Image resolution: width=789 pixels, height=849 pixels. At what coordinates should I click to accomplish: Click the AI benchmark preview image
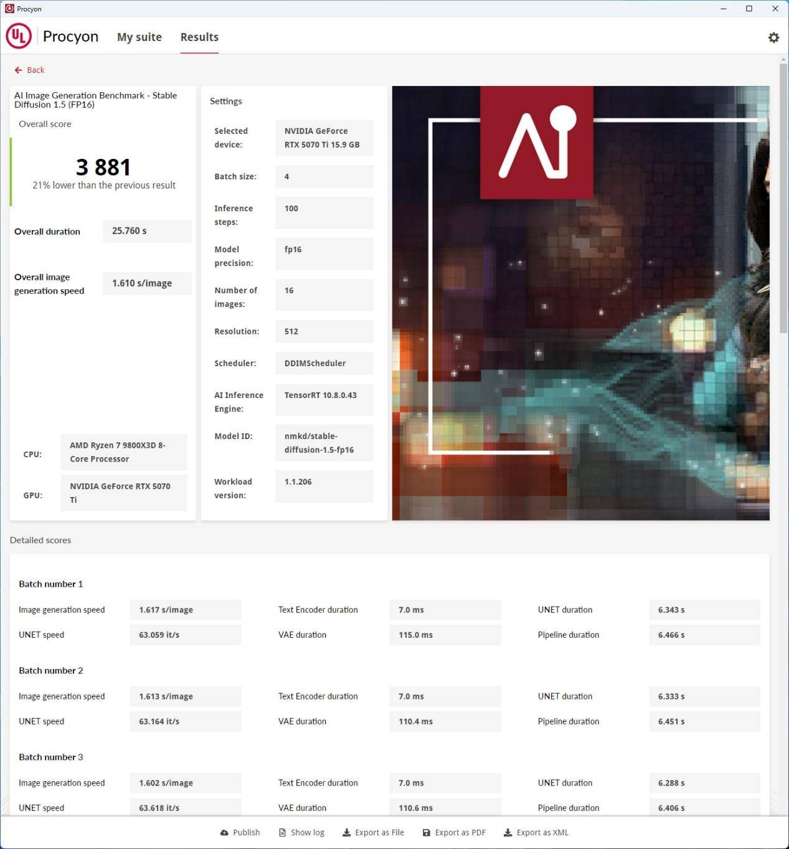coord(580,303)
